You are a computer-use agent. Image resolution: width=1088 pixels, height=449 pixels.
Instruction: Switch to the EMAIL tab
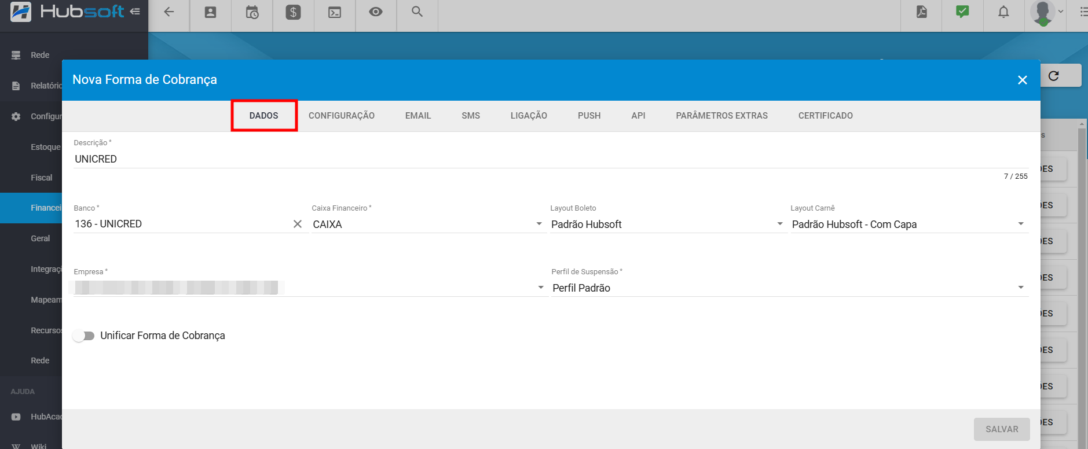click(x=418, y=116)
